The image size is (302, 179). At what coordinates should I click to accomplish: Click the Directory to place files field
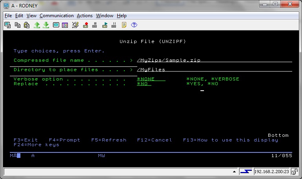pos(214,70)
